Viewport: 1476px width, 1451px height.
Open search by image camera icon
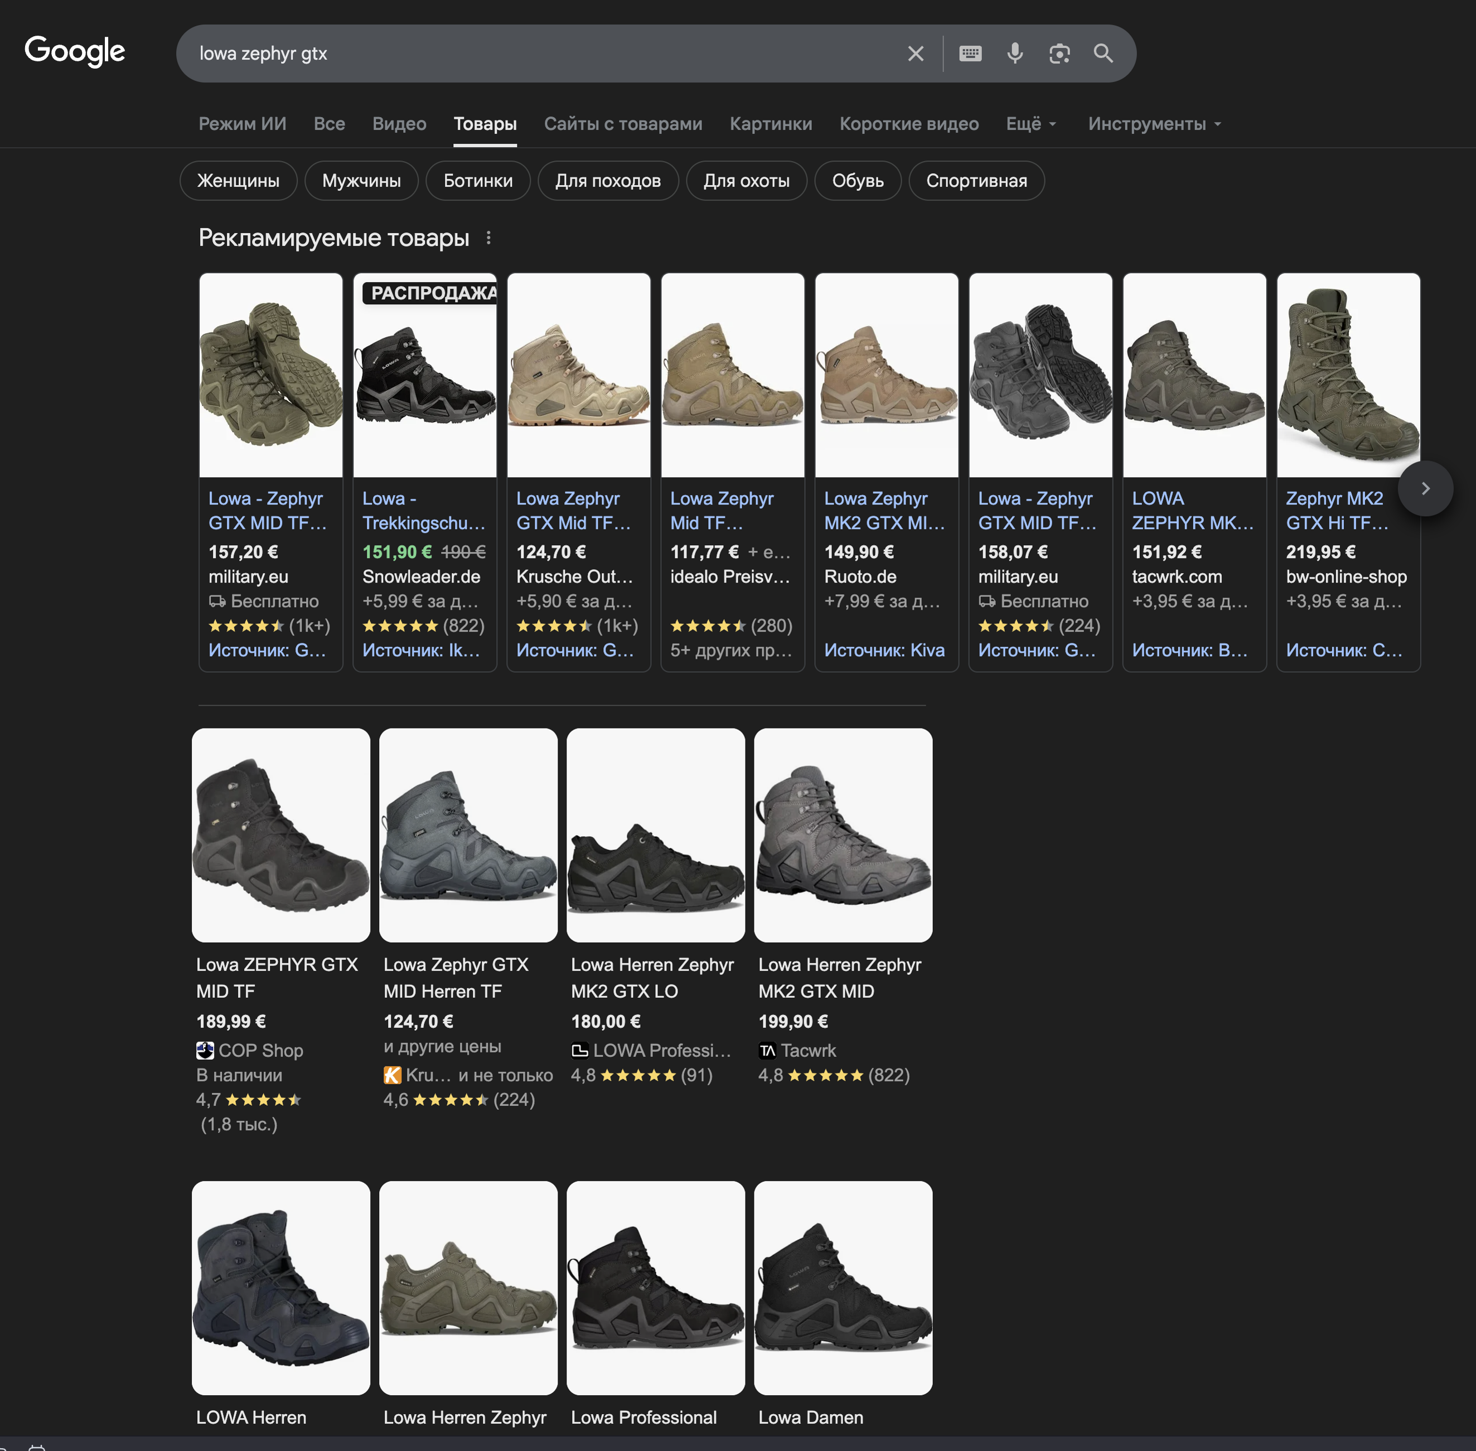click(1059, 54)
